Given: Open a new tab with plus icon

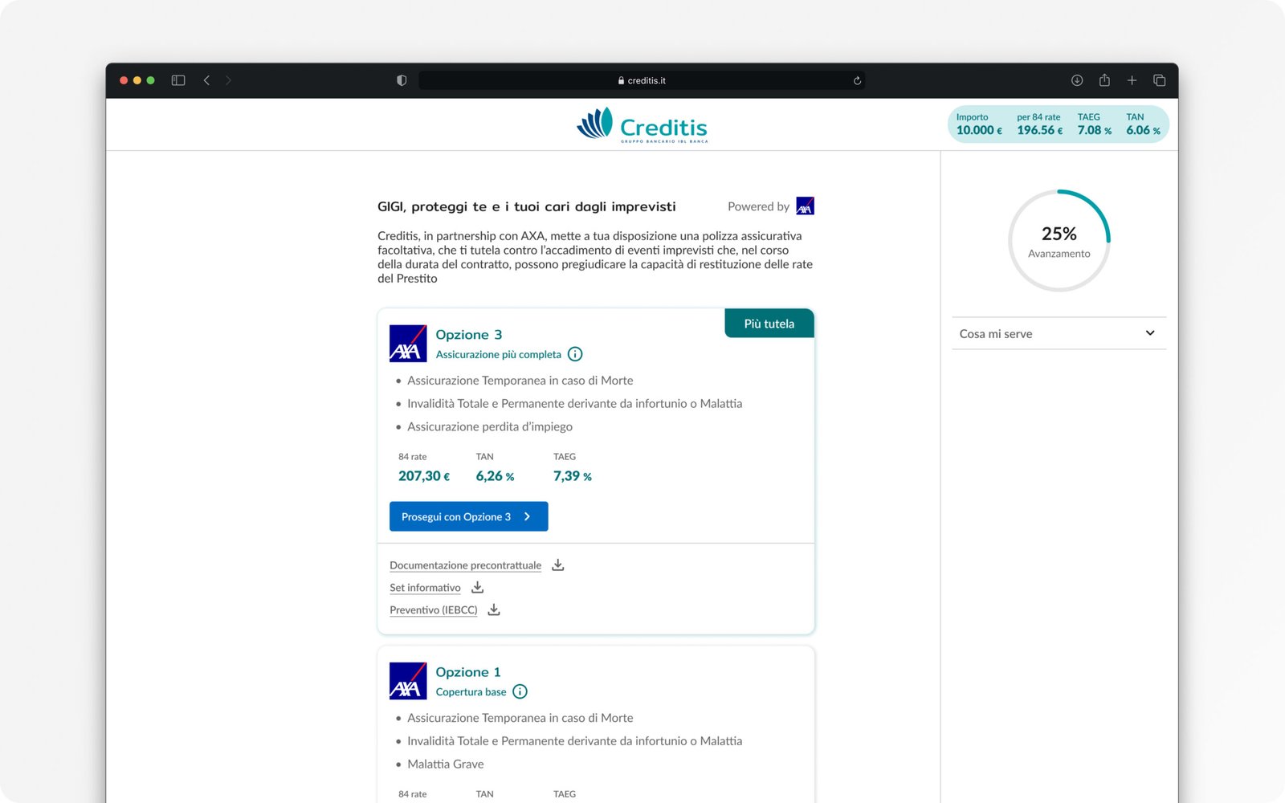Looking at the screenshot, I should click(1132, 80).
